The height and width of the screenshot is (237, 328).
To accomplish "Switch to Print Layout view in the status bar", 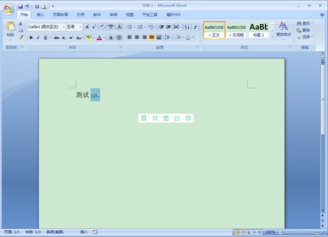I will pyautogui.click(x=237, y=232).
